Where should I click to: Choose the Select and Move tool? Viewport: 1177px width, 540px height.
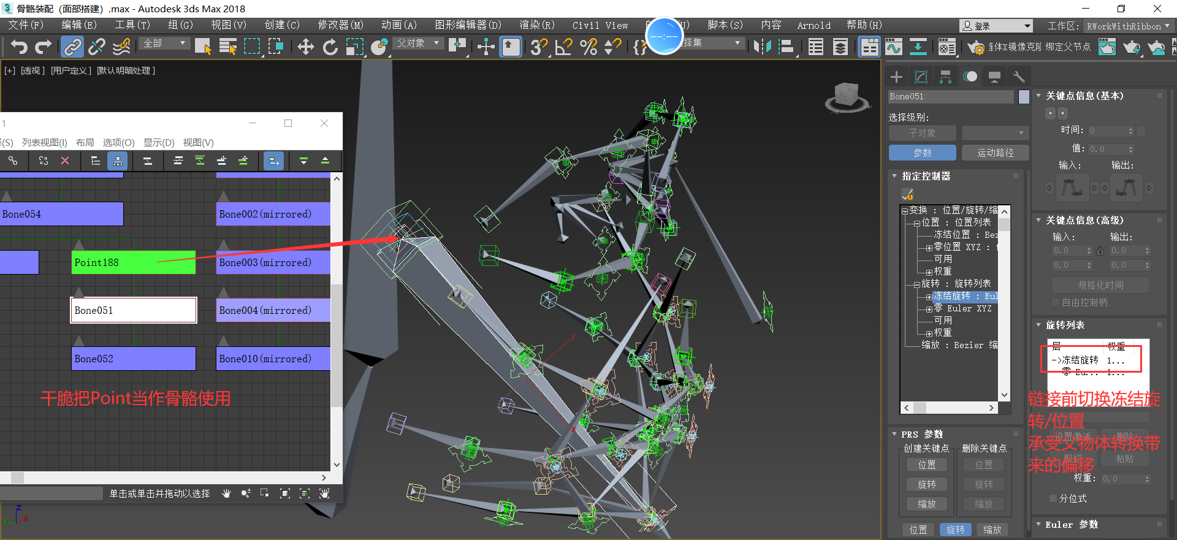coord(305,47)
